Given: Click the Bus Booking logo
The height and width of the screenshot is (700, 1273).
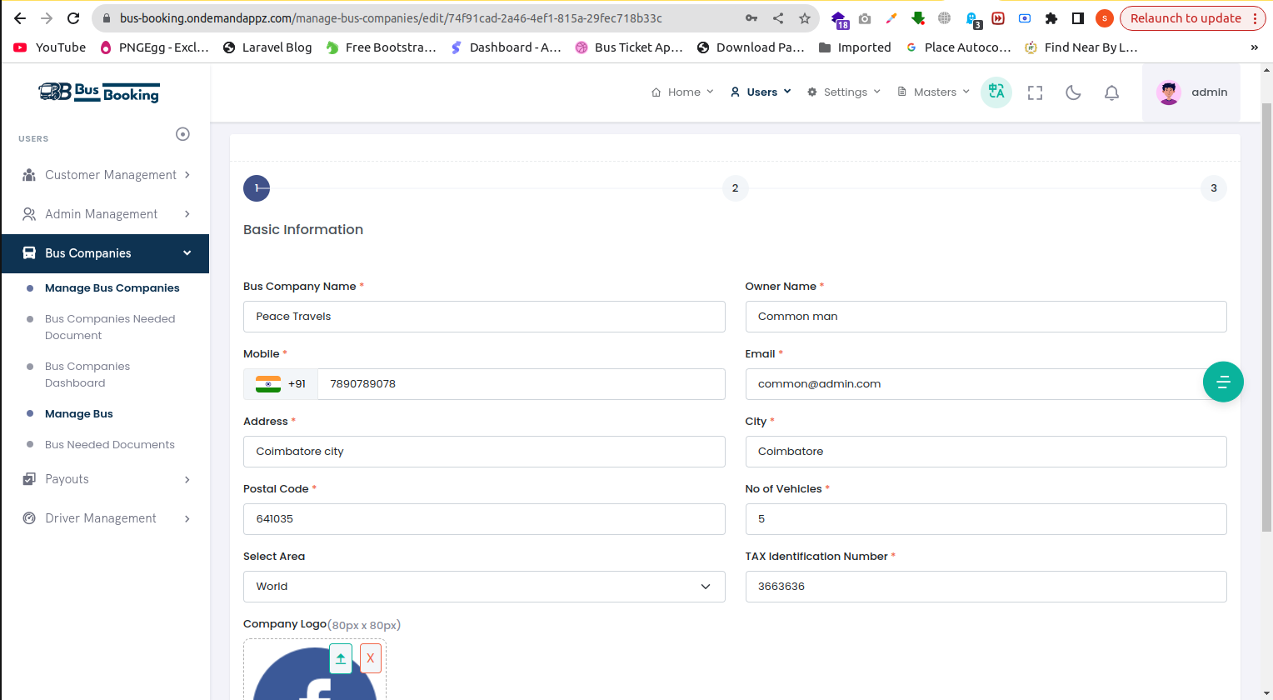Looking at the screenshot, I should pyautogui.click(x=99, y=92).
